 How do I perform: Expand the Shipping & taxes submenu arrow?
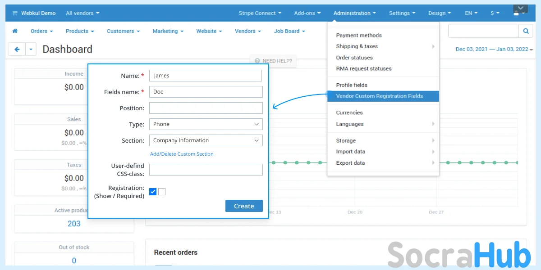(x=433, y=46)
